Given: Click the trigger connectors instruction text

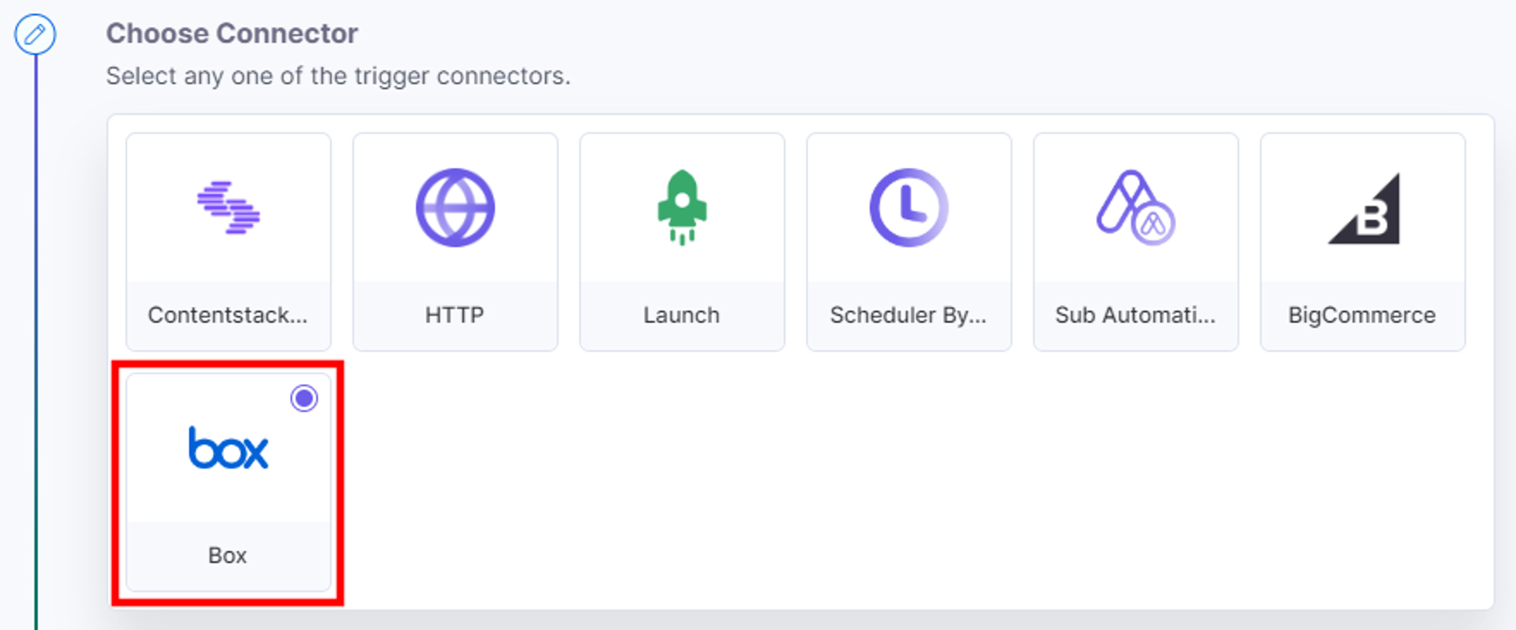Looking at the screenshot, I should pos(338,76).
